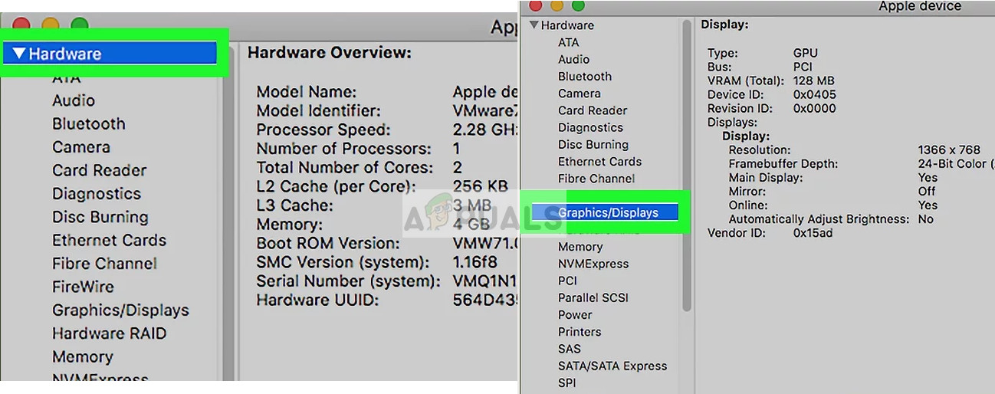Select PCI item in Apple device window sidebar
Image resolution: width=995 pixels, height=394 pixels.
568,281
